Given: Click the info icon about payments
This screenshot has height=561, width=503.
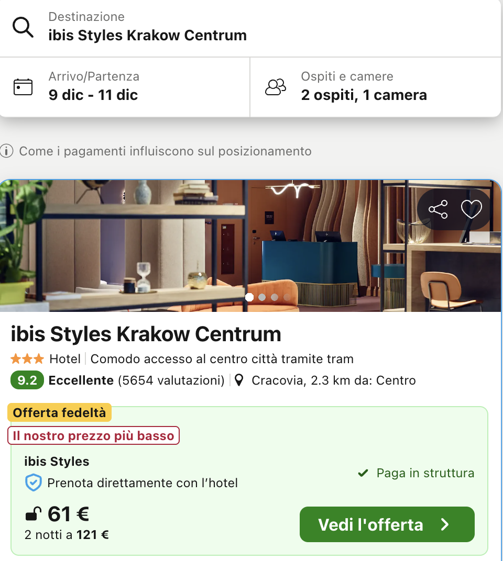Looking at the screenshot, I should click(x=7, y=152).
